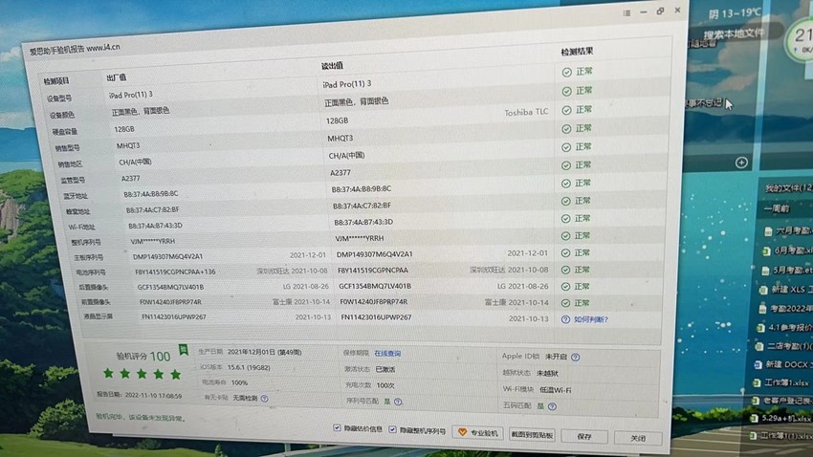The image size is (813, 457).
Task: Click the help icon beside 无需检测
Action: coord(264,399)
